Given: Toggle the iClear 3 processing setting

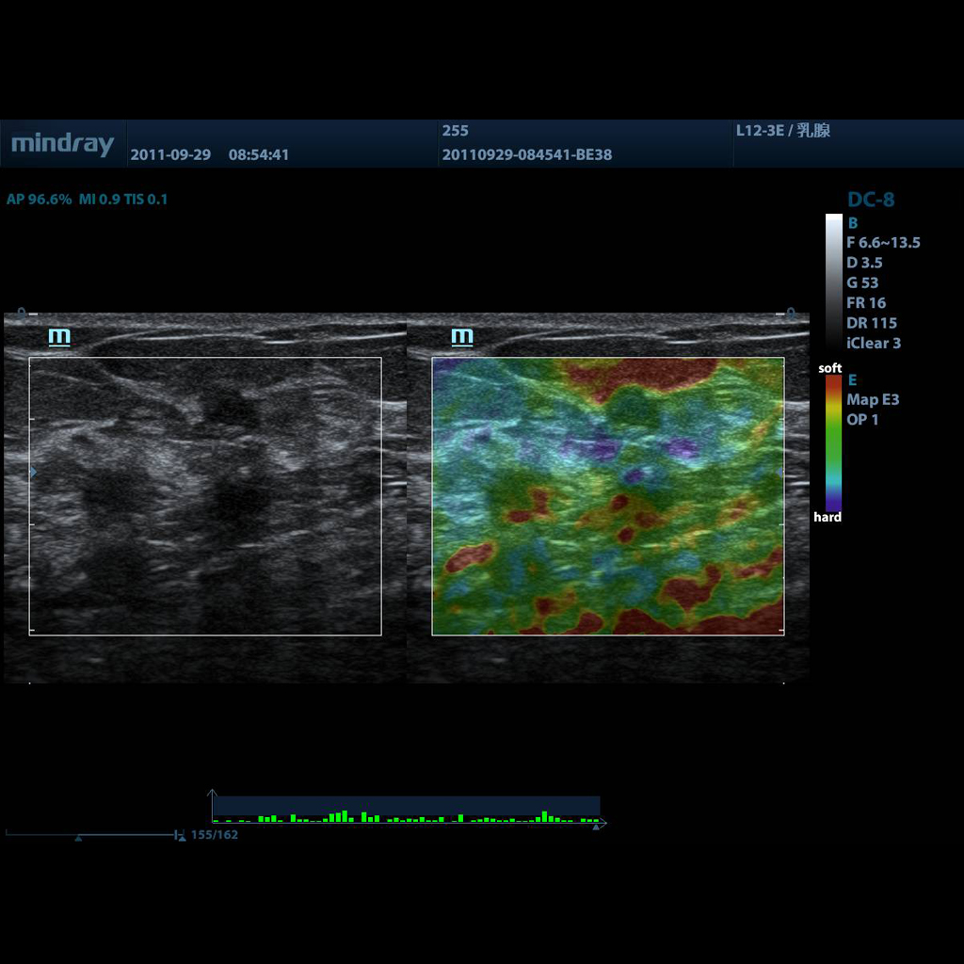Looking at the screenshot, I should point(874,344).
